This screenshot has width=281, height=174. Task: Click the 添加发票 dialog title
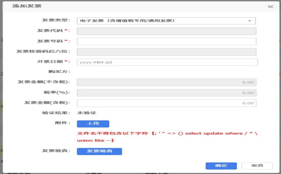tap(27, 6)
